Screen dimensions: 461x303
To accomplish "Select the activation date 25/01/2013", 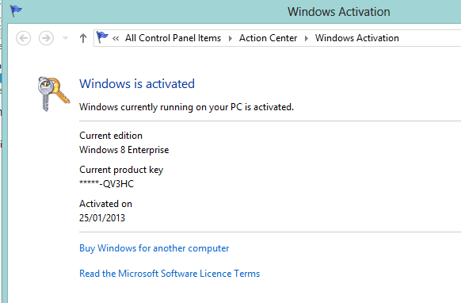I will pyautogui.click(x=102, y=218).
